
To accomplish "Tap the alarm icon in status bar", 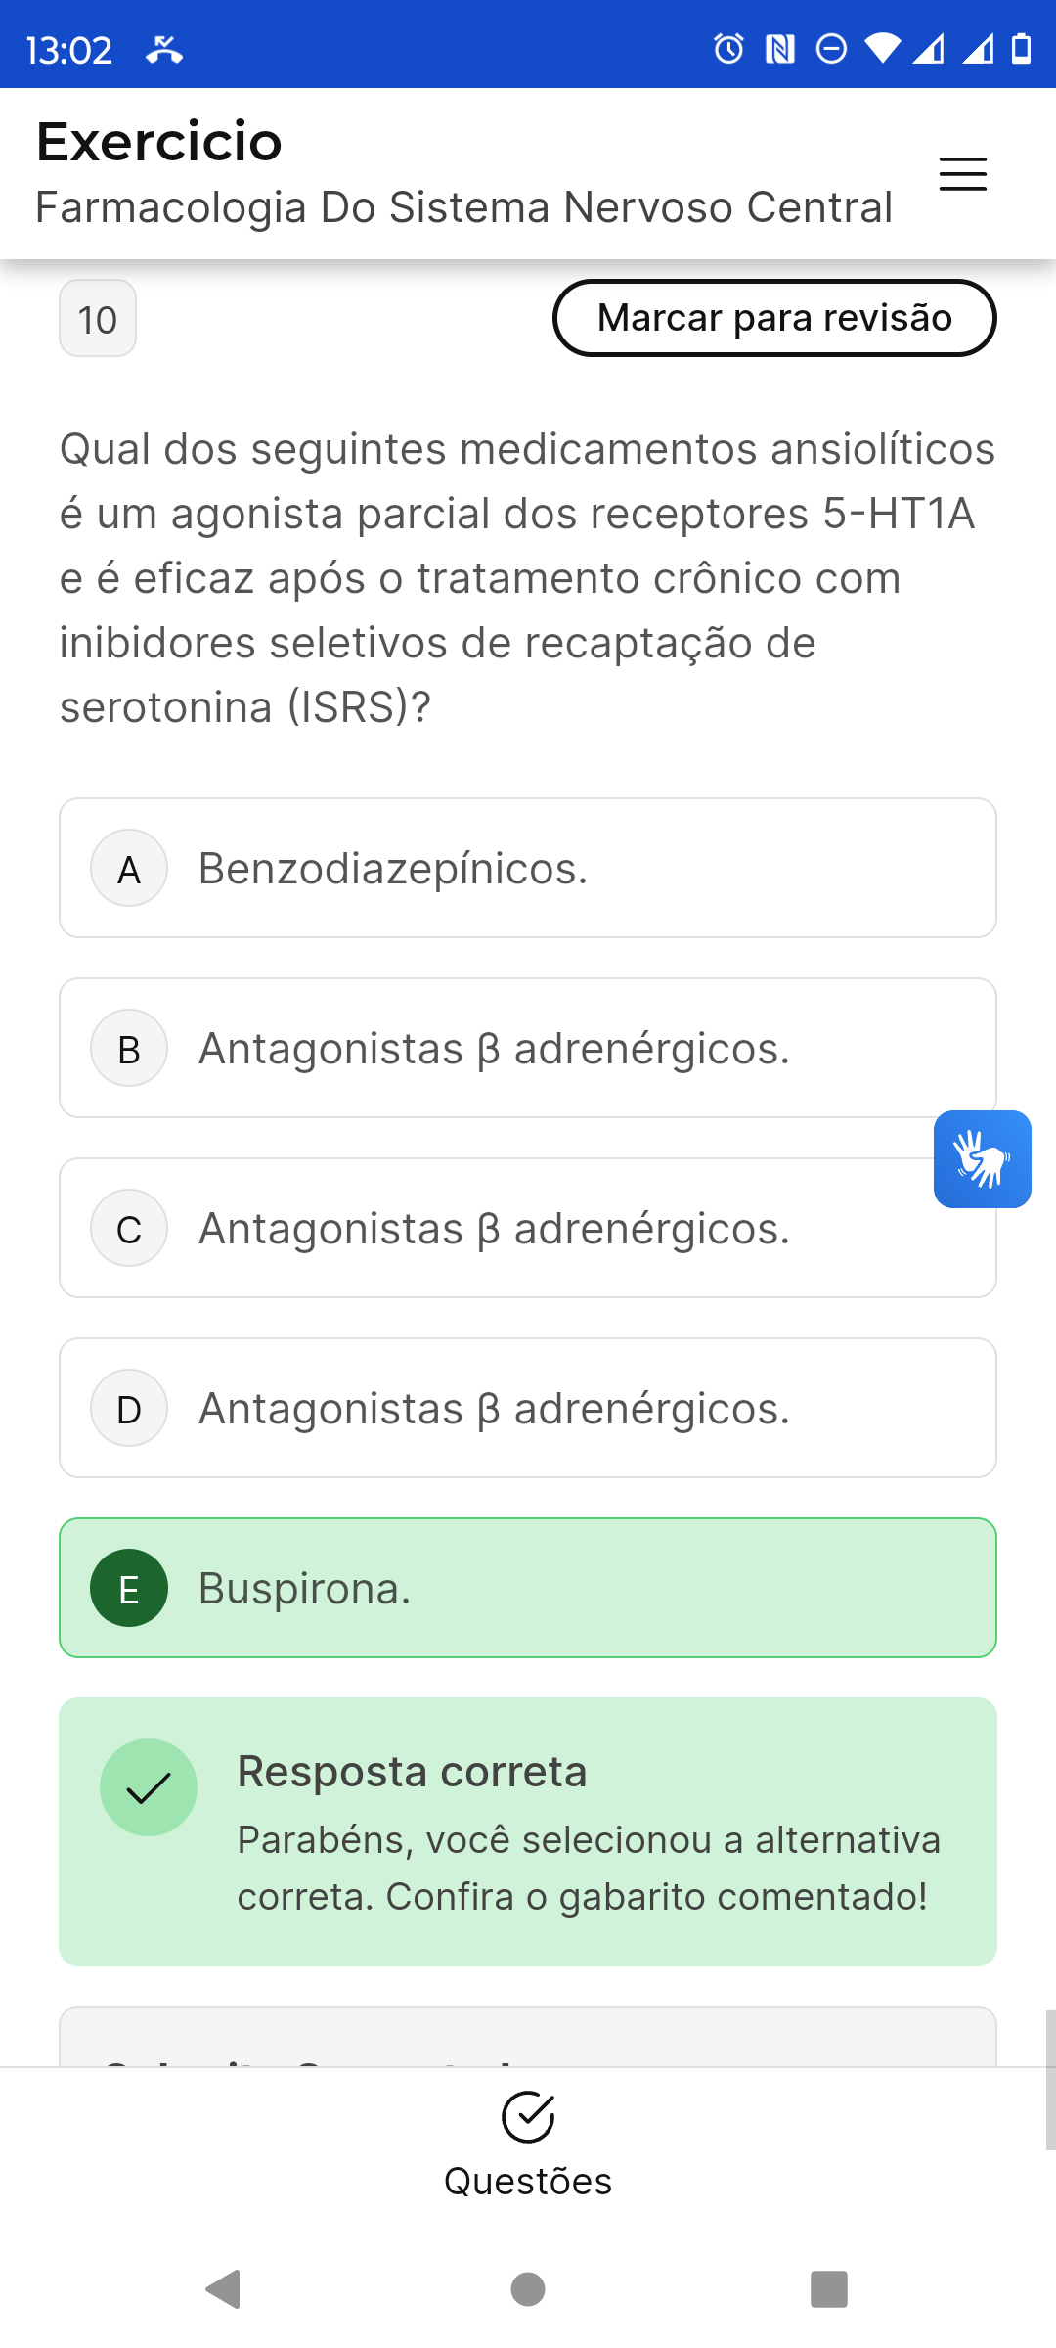I will [728, 48].
